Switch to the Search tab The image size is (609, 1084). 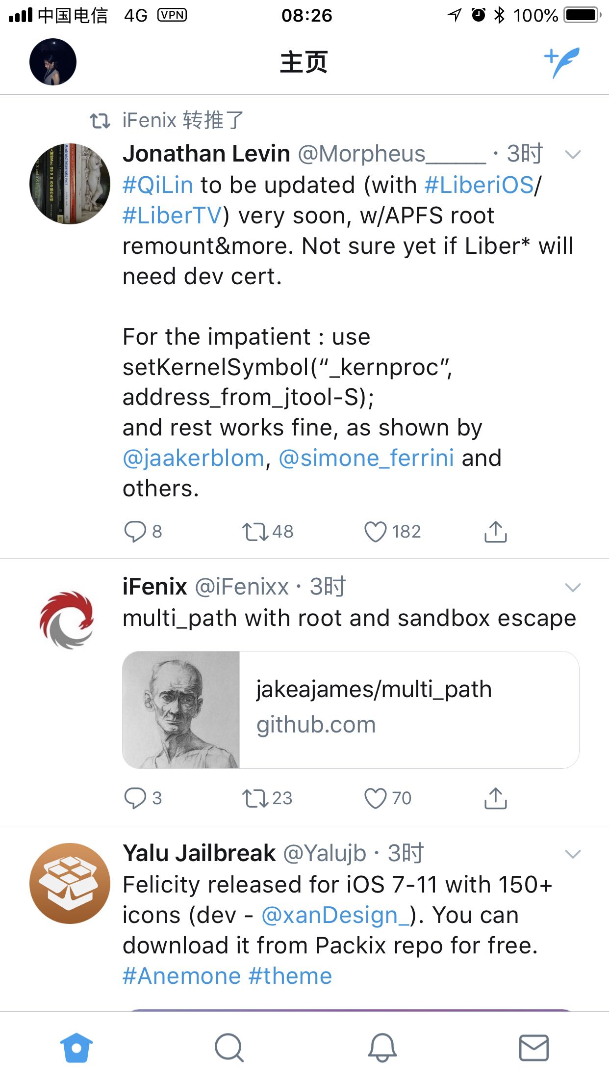click(229, 1048)
